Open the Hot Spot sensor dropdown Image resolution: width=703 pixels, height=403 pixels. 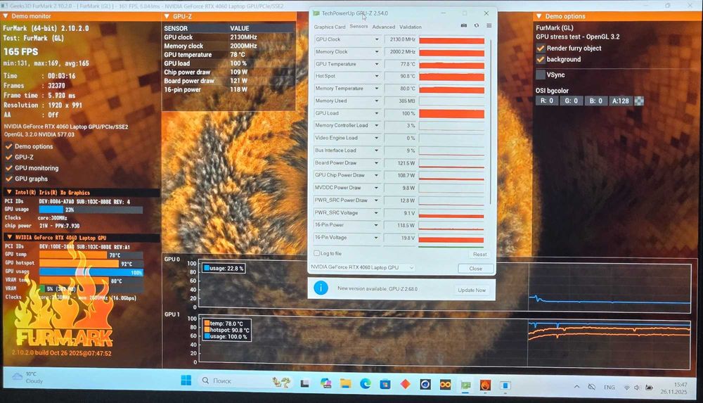(x=377, y=76)
